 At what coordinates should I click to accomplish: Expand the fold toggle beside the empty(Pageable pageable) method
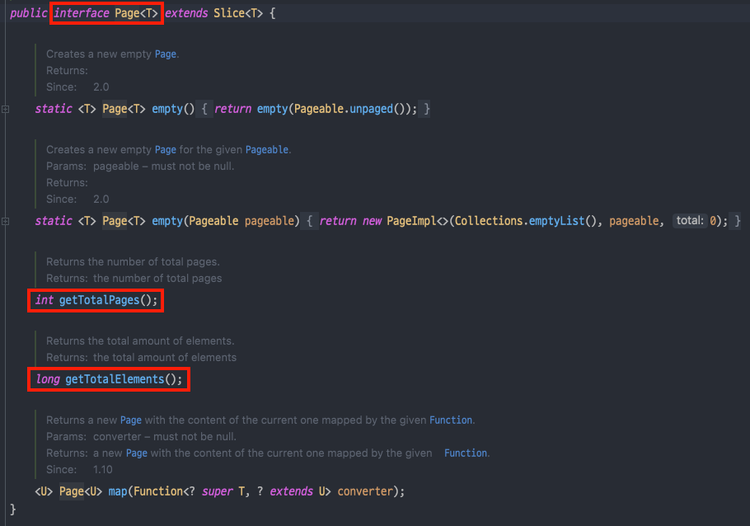coord(5,222)
